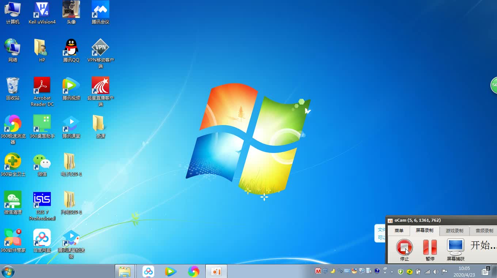
Task: Stop the oCam recording (停止)
Action: 405,250
